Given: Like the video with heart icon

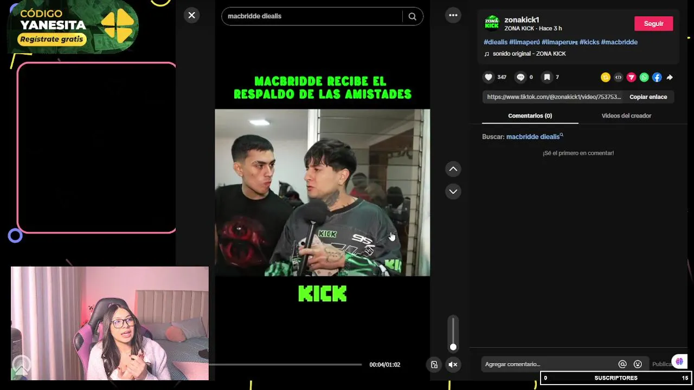Looking at the screenshot, I should click(489, 77).
